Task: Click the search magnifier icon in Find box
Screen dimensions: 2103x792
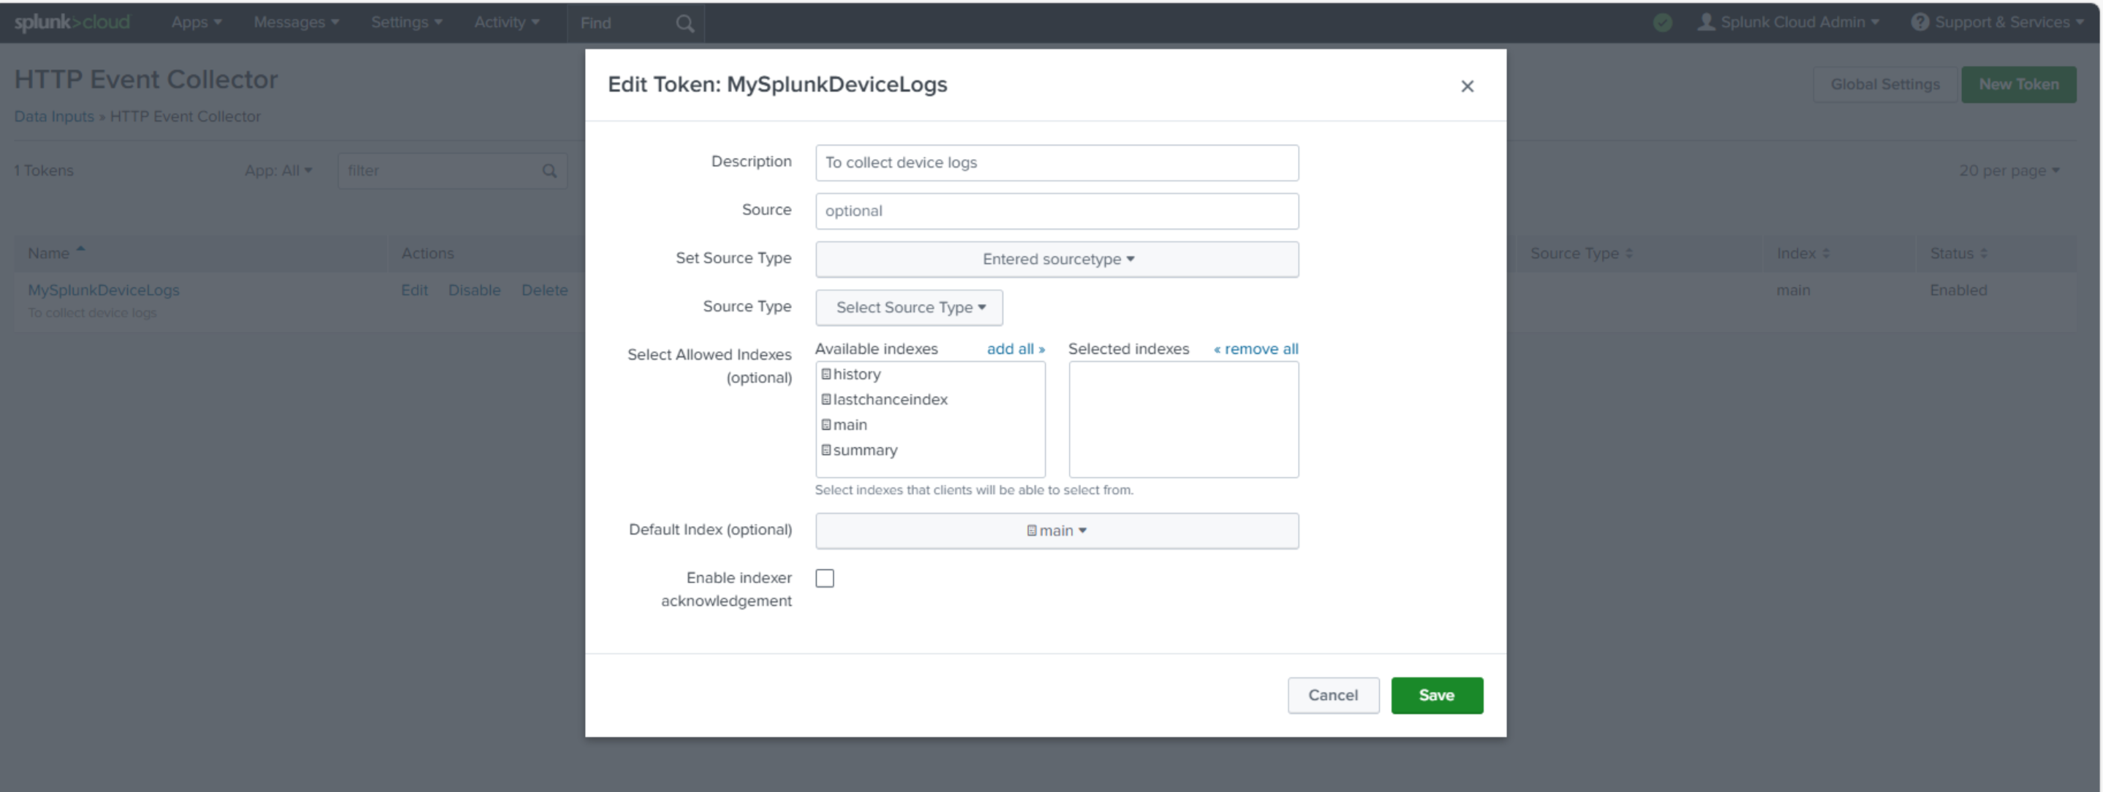Action: [x=685, y=23]
